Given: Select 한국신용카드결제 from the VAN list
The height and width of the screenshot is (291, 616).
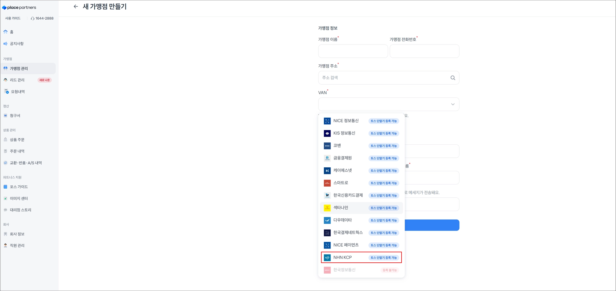Looking at the screenshot, I should click(362, 195).
